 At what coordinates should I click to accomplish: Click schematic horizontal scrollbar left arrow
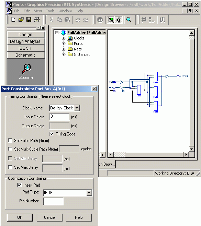(x=111, y=155)
